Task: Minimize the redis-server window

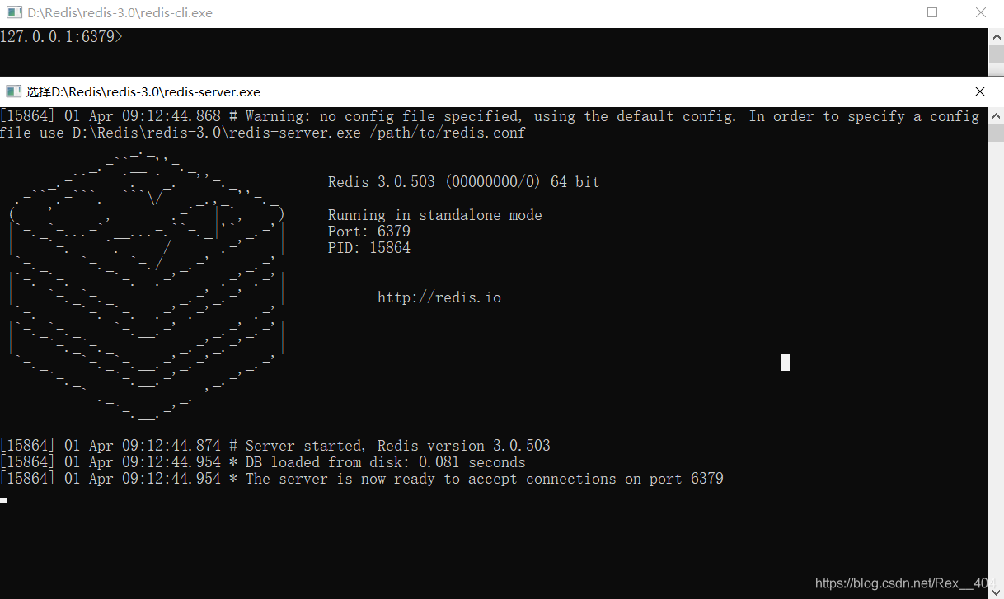Action: point(883,91)
